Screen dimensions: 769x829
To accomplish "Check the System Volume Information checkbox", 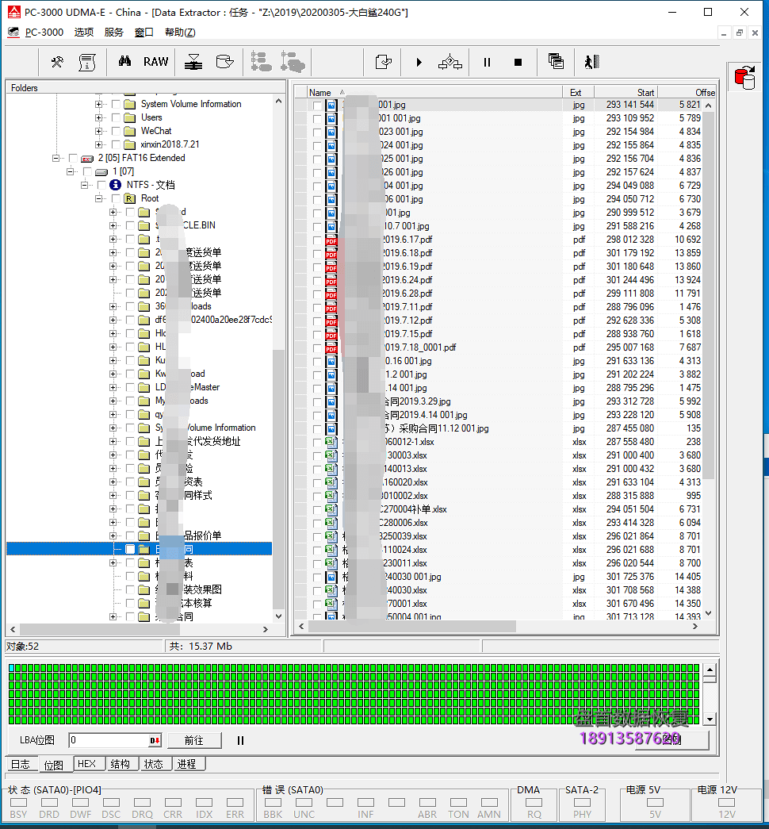I will pos(116,104).
